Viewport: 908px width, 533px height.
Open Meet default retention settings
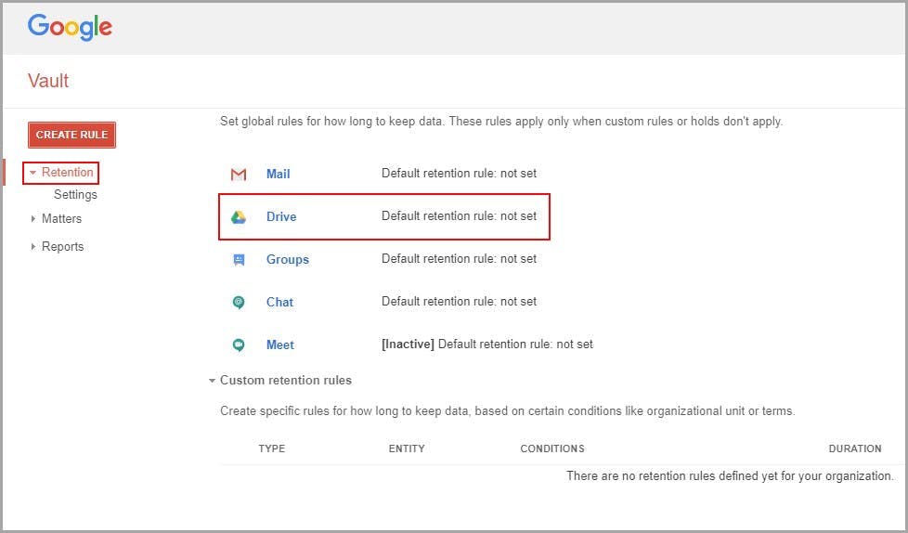[x=280, y=344]
